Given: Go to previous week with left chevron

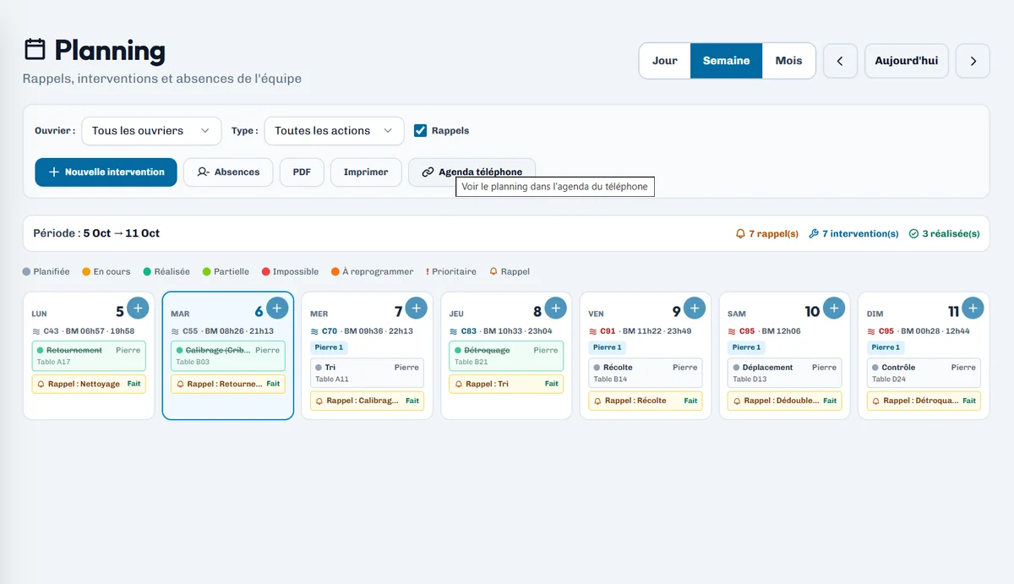Looking at the screenshot, I should pyautogui.click(x=840, y=61).
